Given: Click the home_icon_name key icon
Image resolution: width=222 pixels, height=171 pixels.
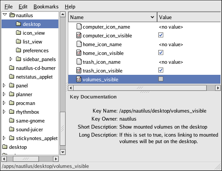Looking at the screenshot, I should (x=79, y=44).
